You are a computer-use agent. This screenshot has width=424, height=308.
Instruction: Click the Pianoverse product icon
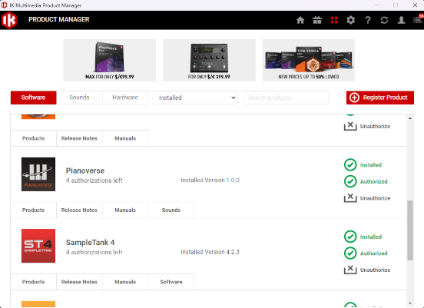38,174
